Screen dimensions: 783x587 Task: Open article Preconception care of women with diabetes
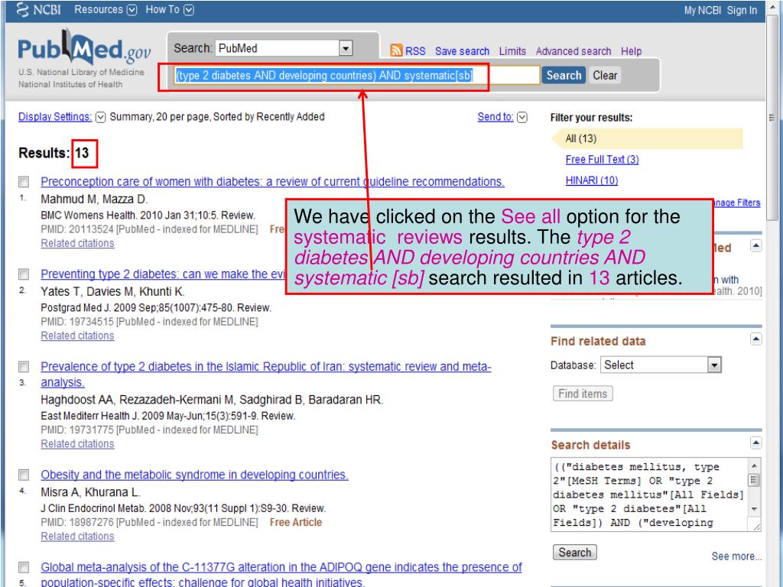coord(272,182)
